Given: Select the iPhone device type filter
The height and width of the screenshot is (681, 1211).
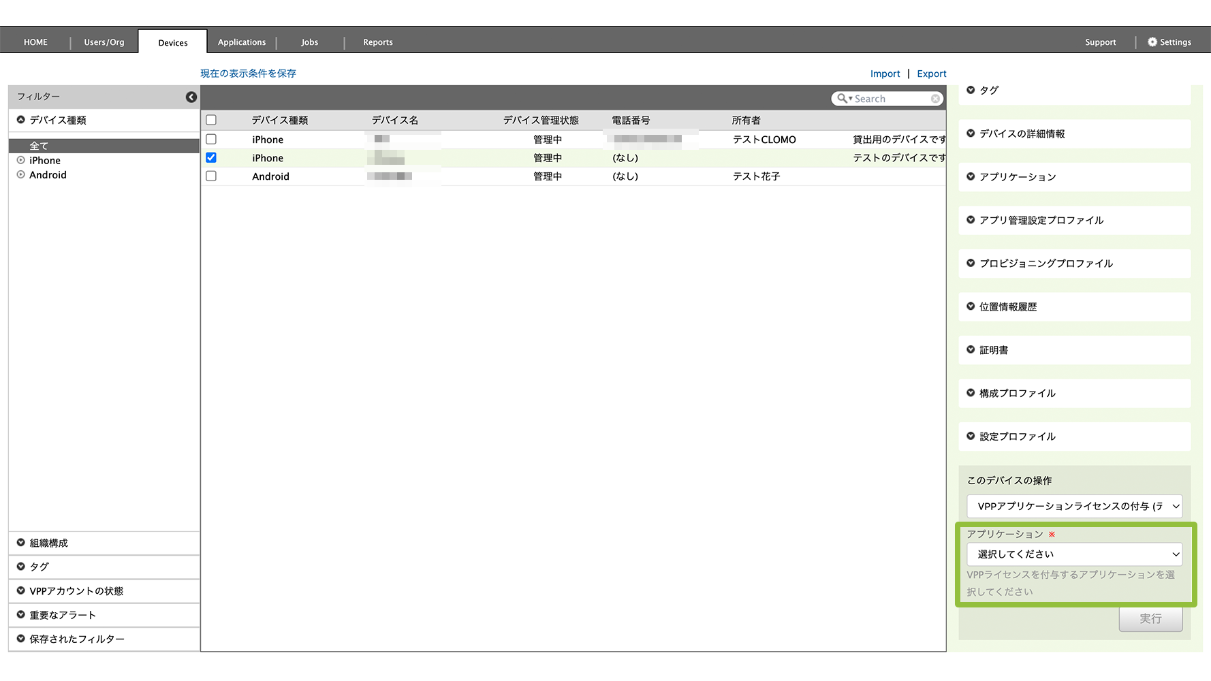Looking at the screenshot, I should (x=45, y=161).
